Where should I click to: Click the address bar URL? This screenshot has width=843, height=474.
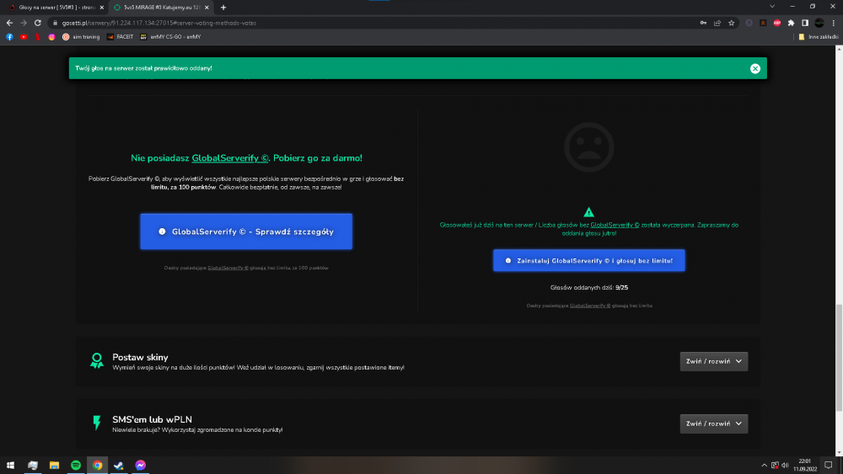pos(158,23)
